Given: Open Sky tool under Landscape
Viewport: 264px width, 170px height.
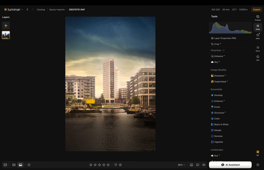Looking at the screenshot, I should (x=215, y=156).
